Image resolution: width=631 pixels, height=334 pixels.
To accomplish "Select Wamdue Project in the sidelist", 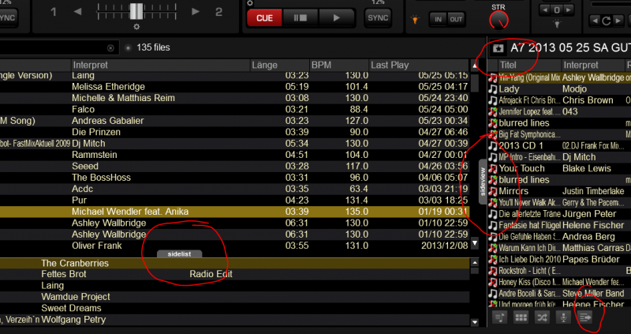I will coord(234,297).
